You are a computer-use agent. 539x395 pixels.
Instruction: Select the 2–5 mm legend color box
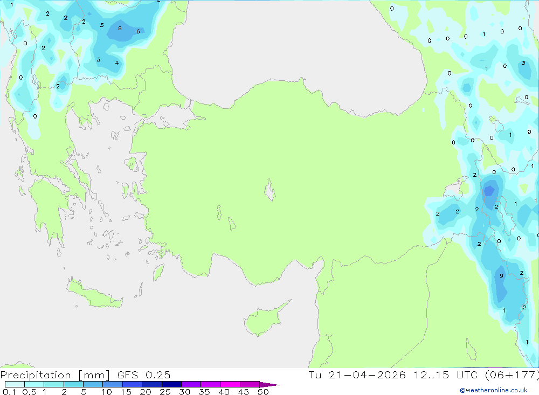73,384
